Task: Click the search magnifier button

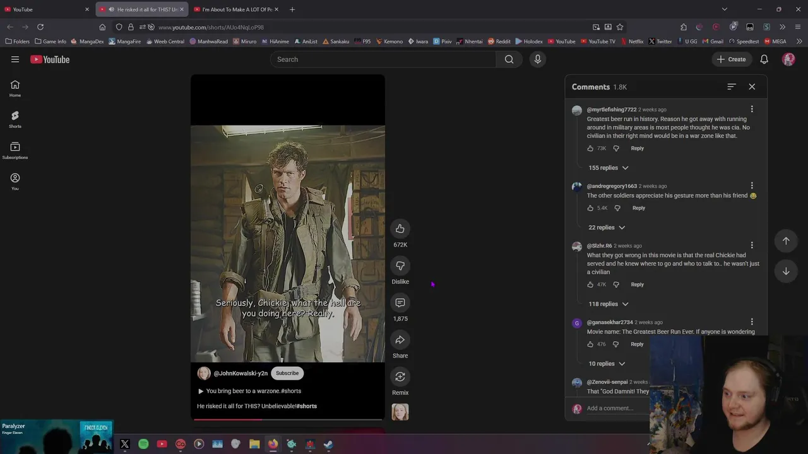Action: click(x=509, y=59)
